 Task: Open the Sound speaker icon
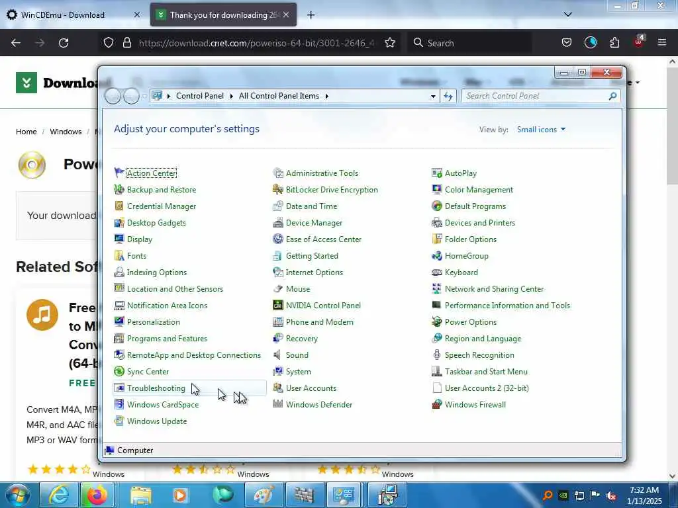pyautogui.click(x=278, y=355)
